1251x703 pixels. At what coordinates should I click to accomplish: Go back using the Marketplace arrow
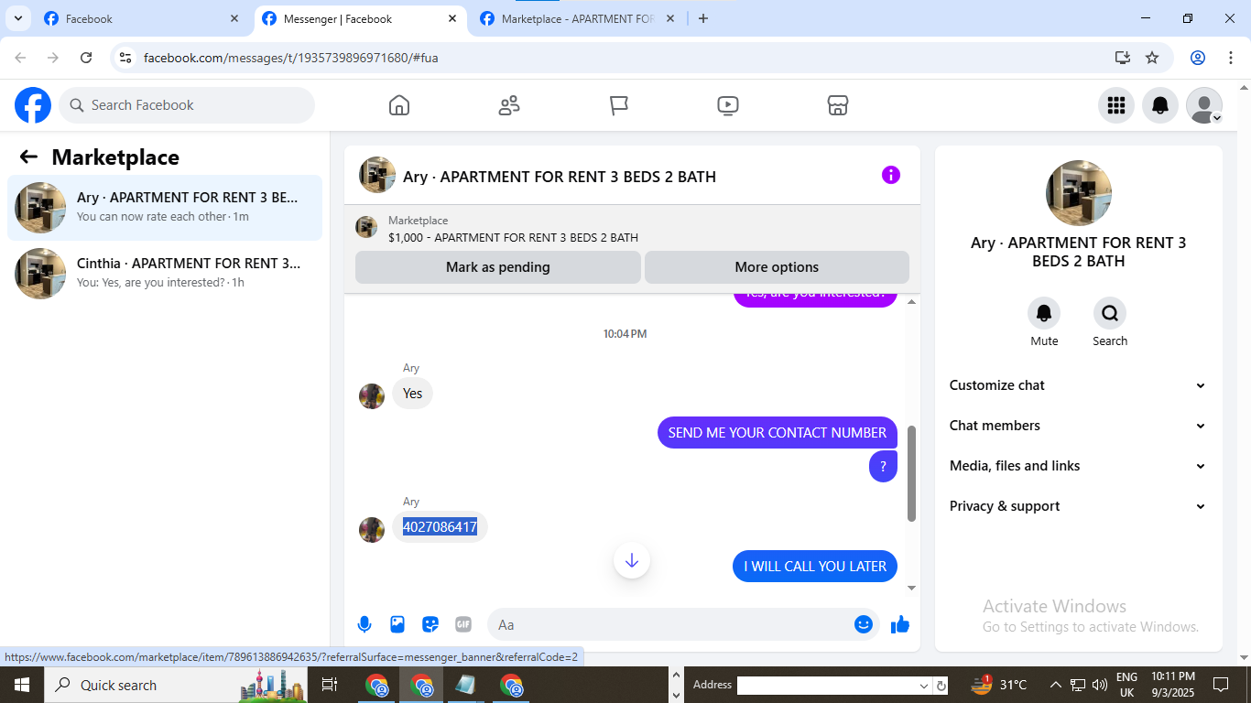pyautogui.click(x=28, y=157)
